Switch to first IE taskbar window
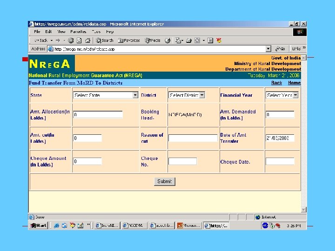 point(107,225)
